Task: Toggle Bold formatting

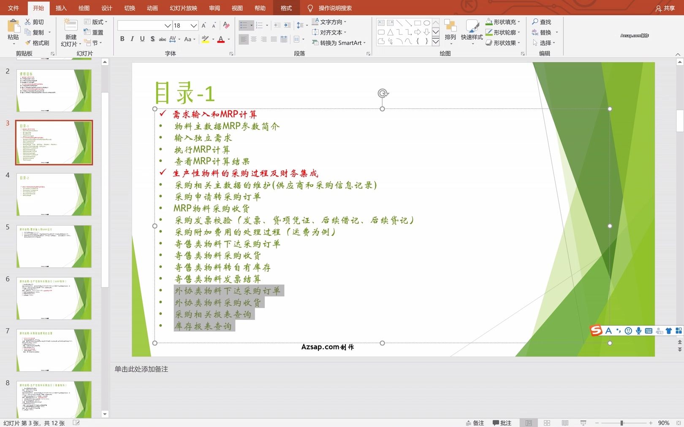Action: 122,39
